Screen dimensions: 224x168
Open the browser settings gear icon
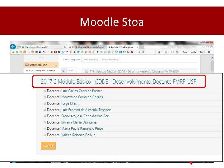click(212, 47)
